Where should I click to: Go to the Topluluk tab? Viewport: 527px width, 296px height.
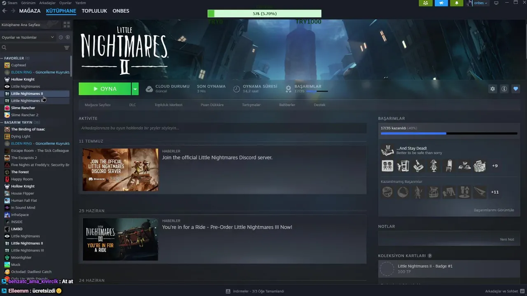click(94, 11)
